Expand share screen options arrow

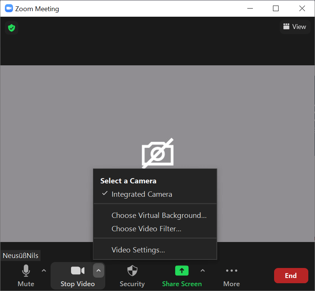(x=203, y=270)
